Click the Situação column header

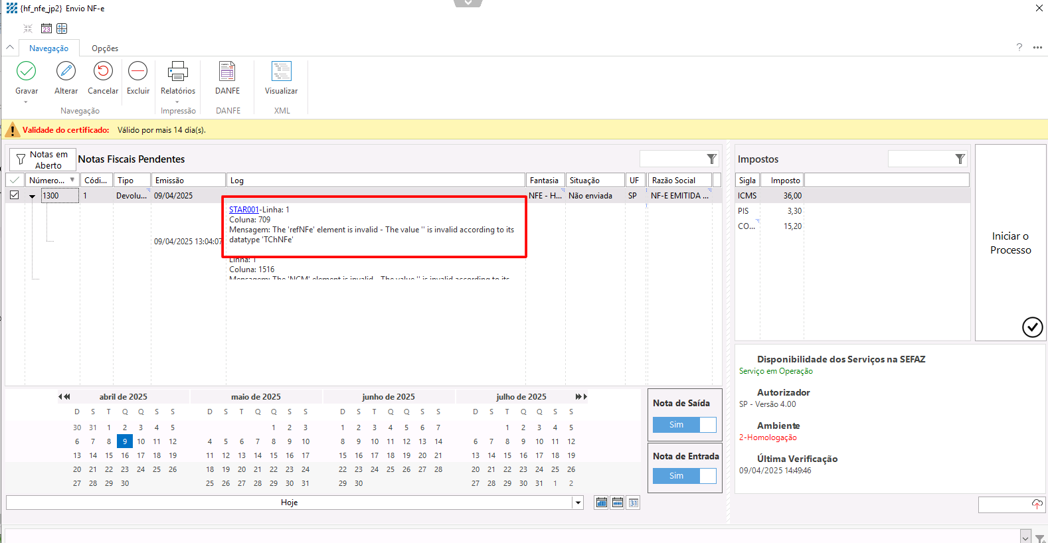[x=595, y=180]
